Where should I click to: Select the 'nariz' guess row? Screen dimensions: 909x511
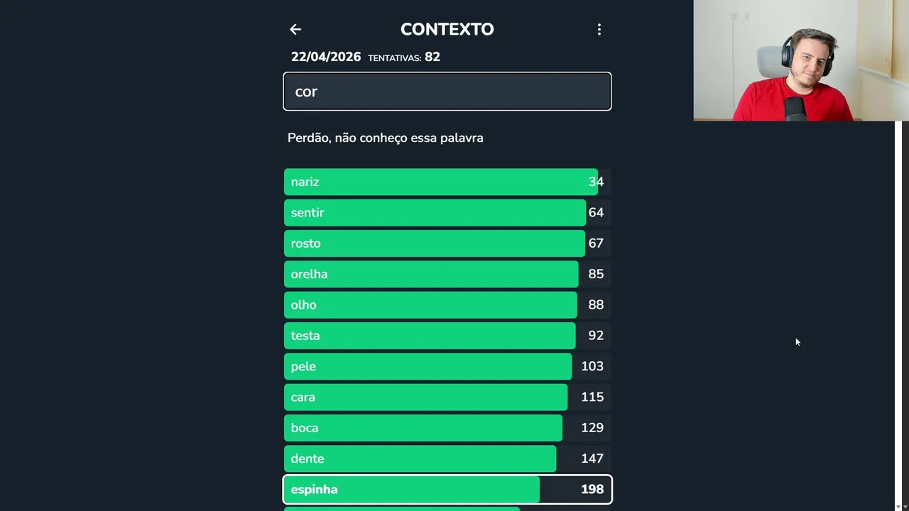[447, 182]
